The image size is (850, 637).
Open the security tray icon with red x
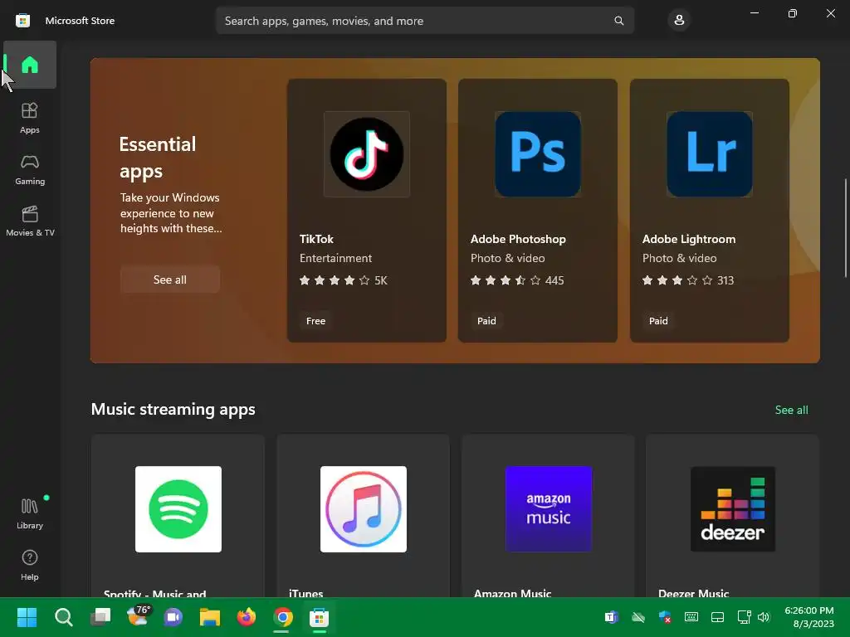point(665,617)
